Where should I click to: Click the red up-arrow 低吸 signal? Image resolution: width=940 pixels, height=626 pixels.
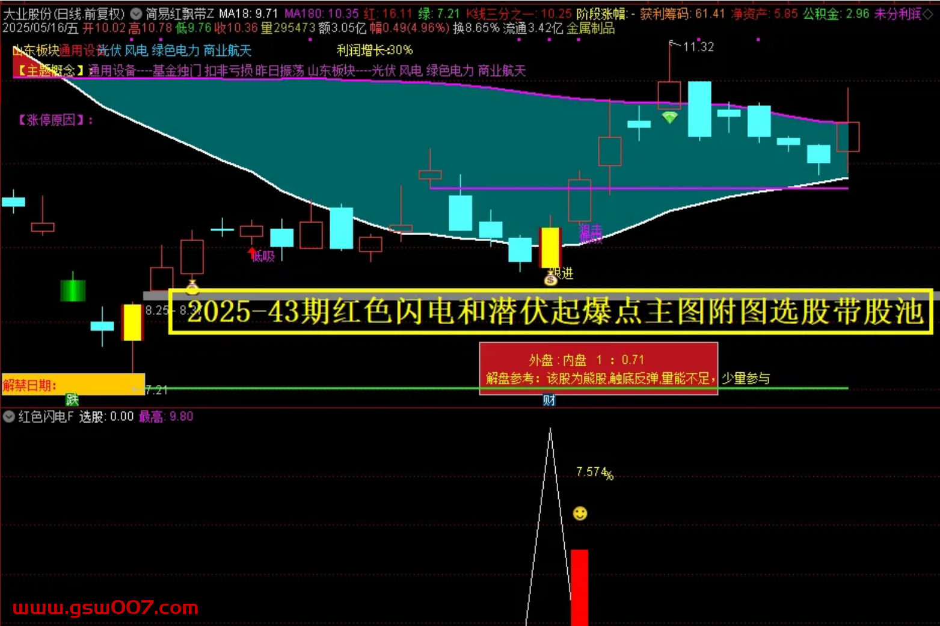(252, 254)
